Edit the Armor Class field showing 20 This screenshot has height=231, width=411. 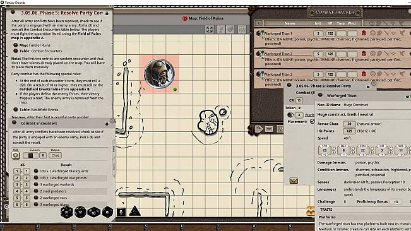[349, 124]
